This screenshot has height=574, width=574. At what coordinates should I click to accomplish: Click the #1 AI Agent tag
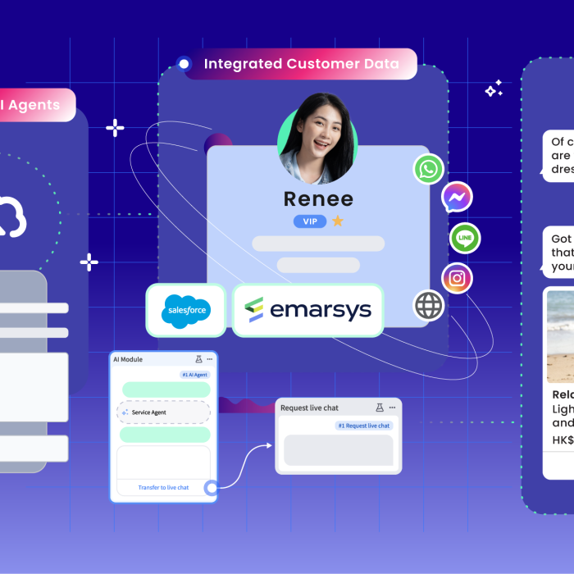pyautogui.click(x=195, y=375)
